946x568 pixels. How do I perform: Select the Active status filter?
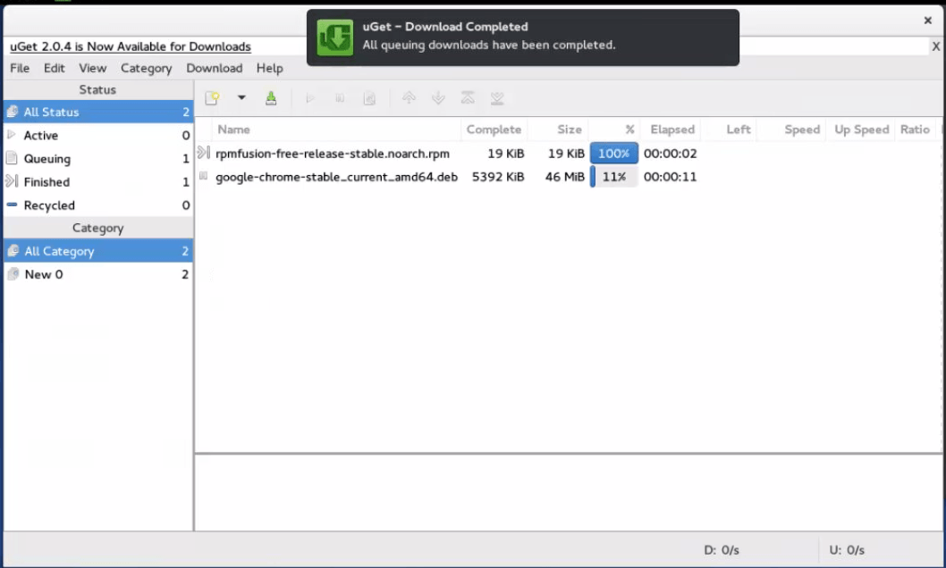coord(98,136)
